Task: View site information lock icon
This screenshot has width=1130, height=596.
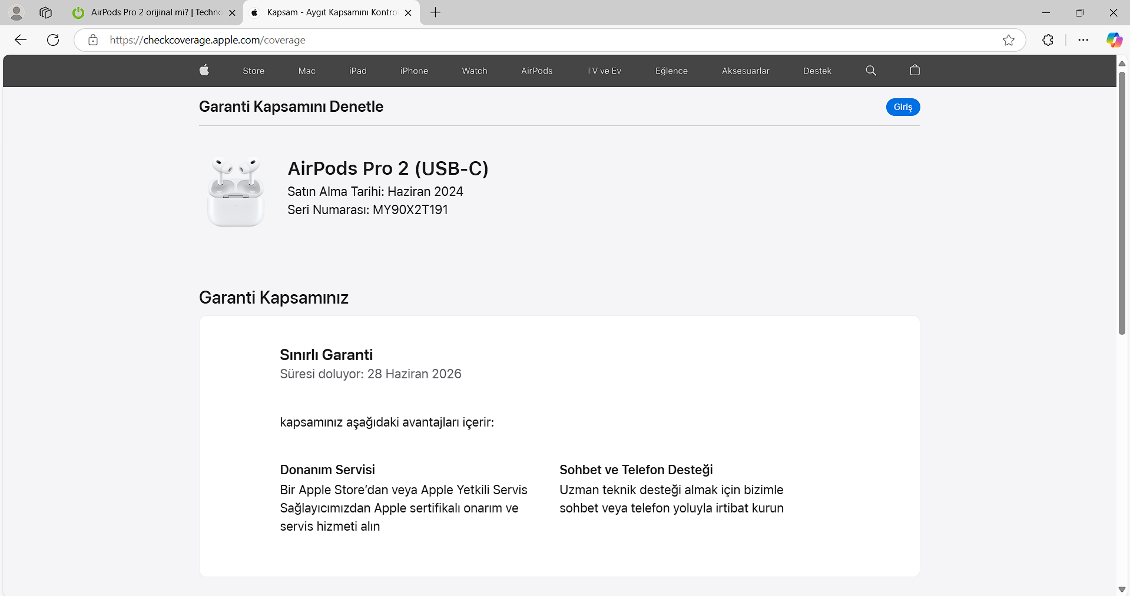Action: click(x=93, y=40)
